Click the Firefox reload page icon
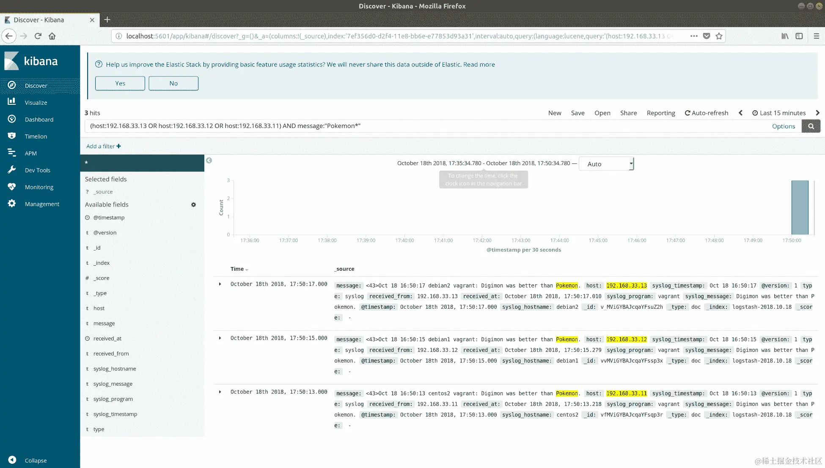The image size is (825, 468). click(38, 36)
